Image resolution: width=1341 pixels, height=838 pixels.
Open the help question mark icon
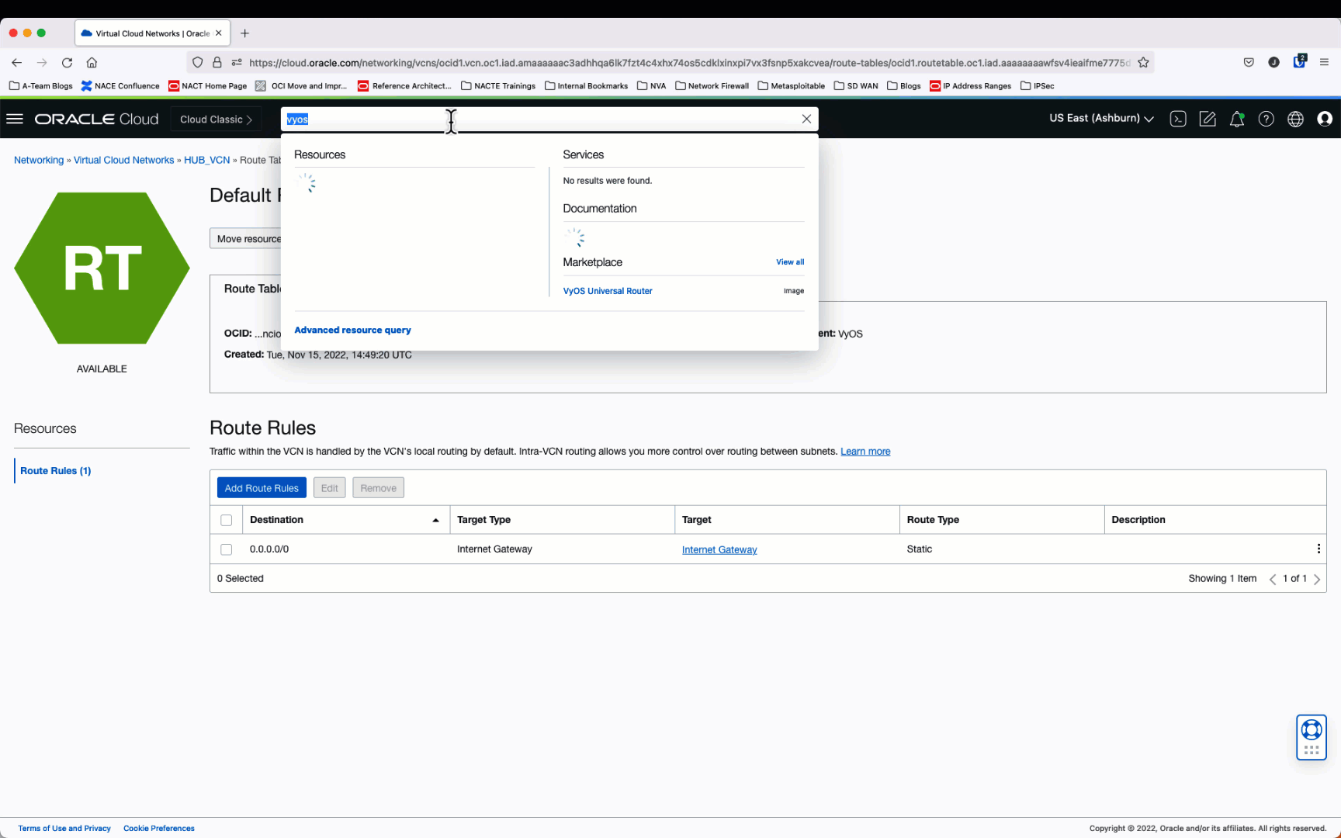[x=1266, y=119]
